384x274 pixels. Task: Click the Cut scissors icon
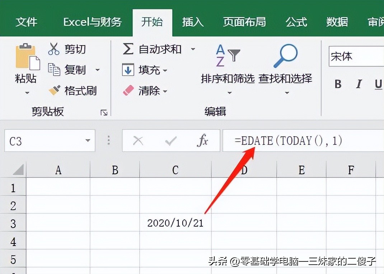point(54,49)
